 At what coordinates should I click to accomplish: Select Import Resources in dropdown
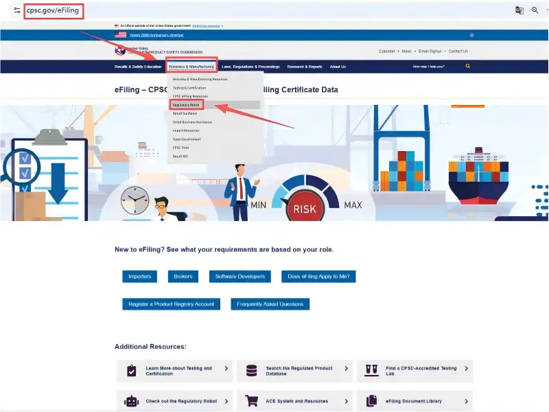tap(186, 130)
